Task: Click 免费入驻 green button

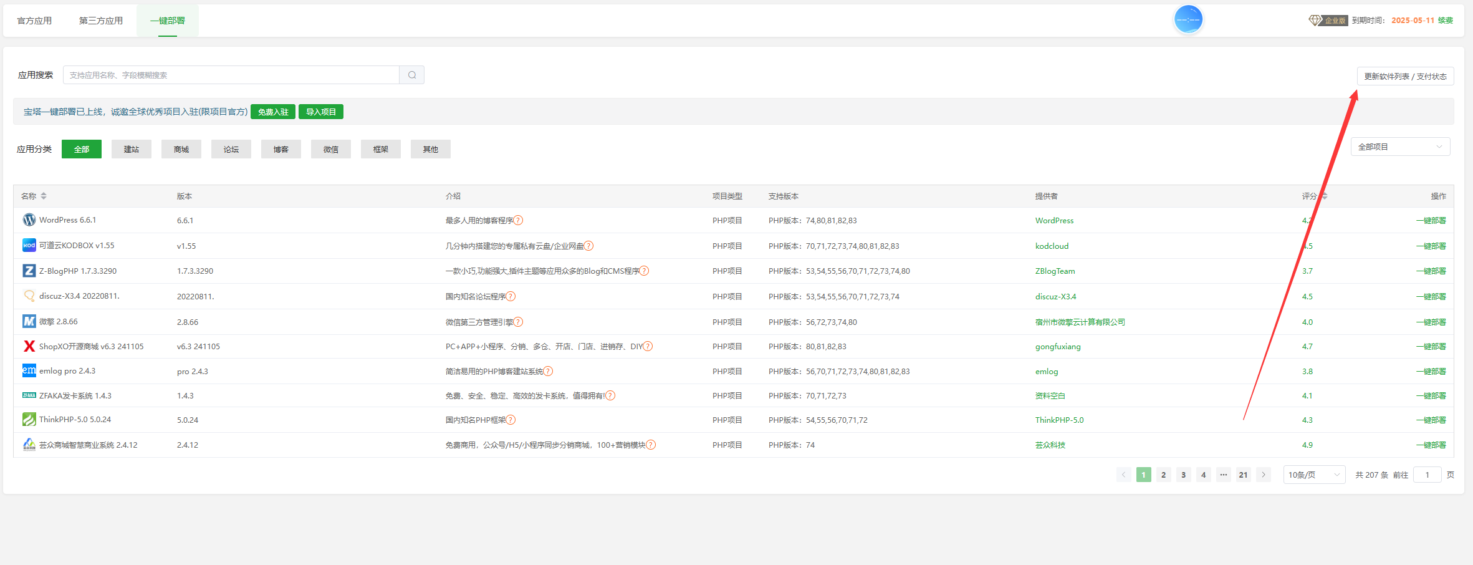Action: click(273, 112)
